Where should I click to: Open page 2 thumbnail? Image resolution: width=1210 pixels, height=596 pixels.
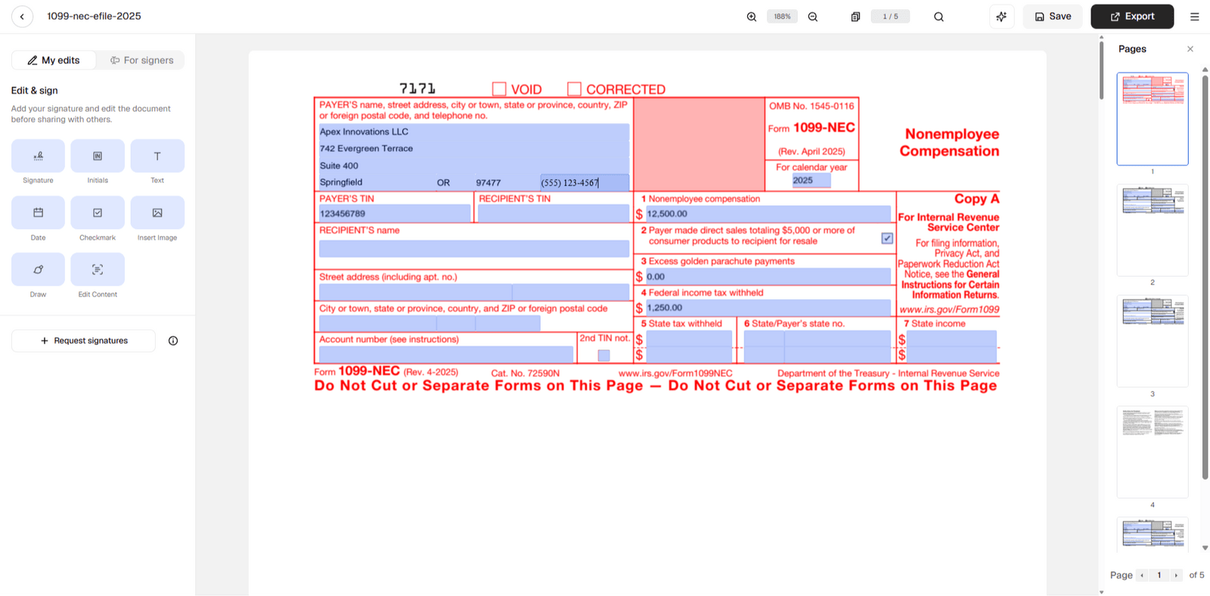pos(1153,230)
